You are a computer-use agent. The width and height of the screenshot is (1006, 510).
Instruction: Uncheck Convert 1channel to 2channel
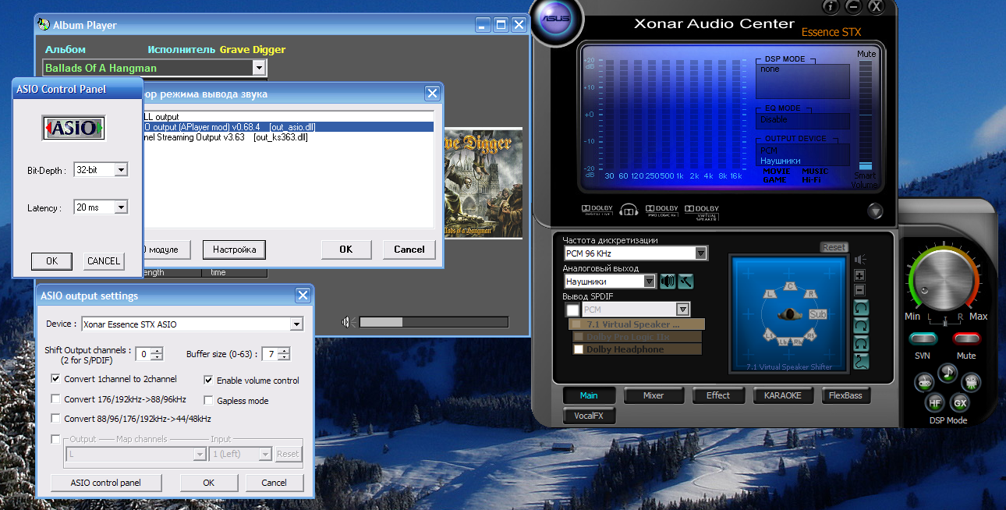pyautogui.click(x=55, y=379)
